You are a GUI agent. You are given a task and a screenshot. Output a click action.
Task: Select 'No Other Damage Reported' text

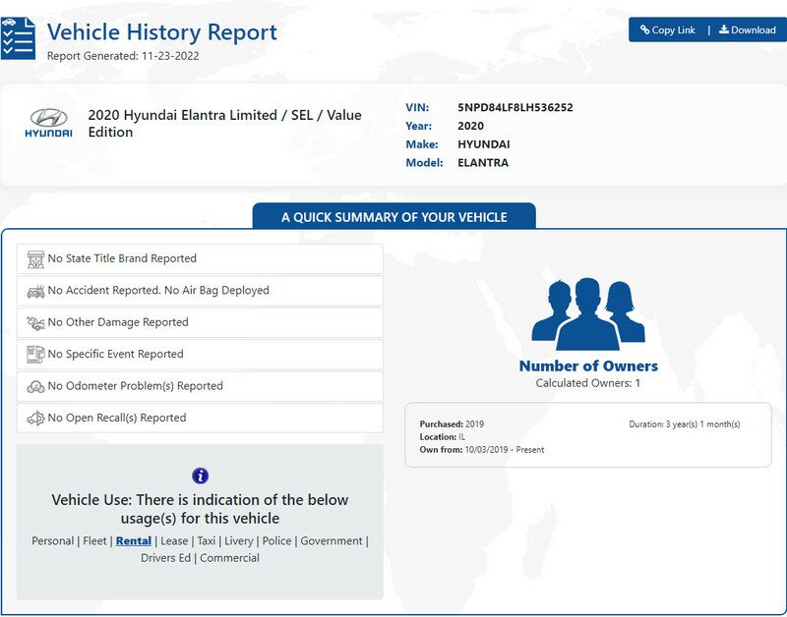pos(118,322)
